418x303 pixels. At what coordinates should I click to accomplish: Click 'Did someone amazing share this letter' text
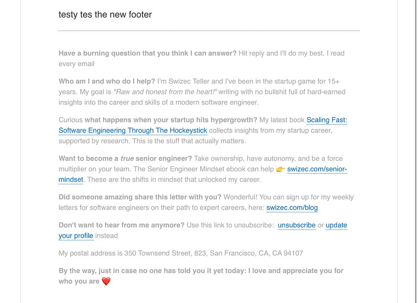point(140,197)
